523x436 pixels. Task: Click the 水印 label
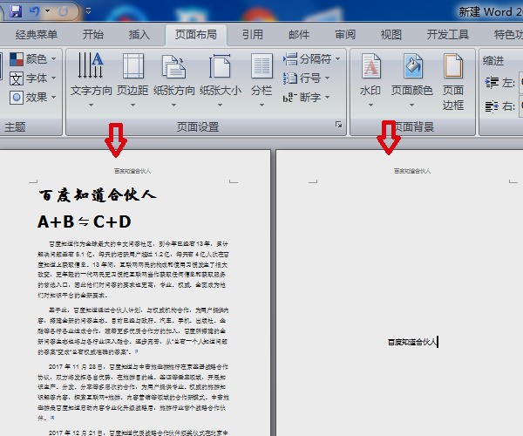click(370, 91)
